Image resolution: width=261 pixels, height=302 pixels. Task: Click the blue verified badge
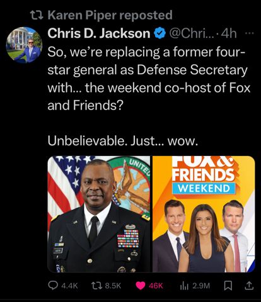click(160, 33)
